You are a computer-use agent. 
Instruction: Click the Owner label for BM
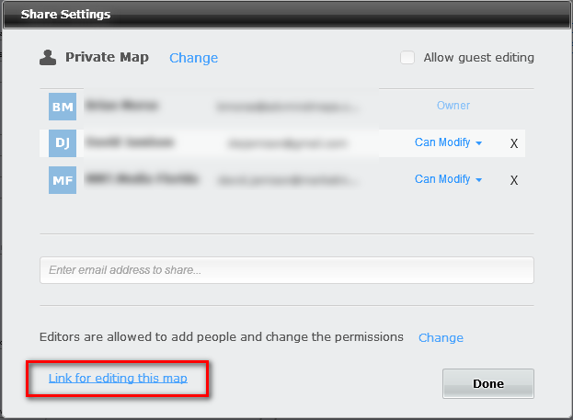click(453, 106)
